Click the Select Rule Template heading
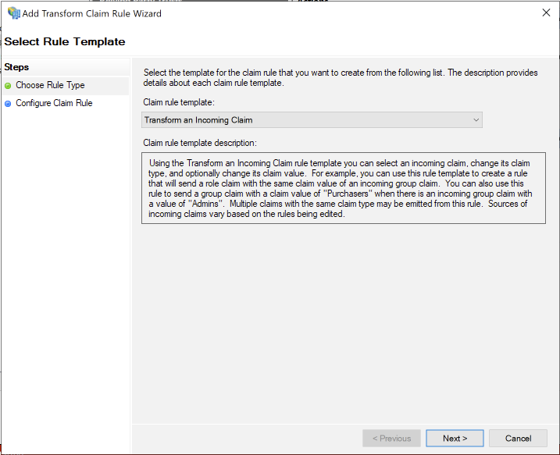 tap(65, 41)
